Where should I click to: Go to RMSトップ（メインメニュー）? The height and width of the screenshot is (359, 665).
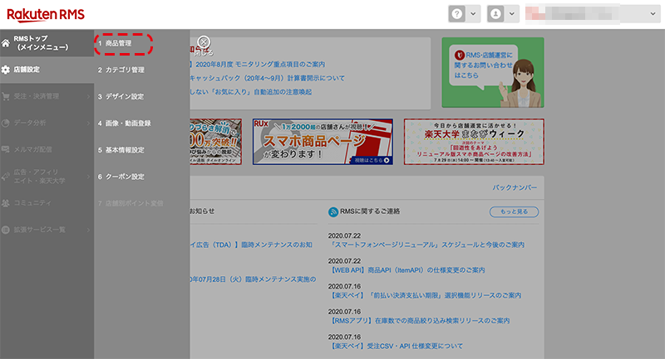pyautogui.click(x=41, y=43)
